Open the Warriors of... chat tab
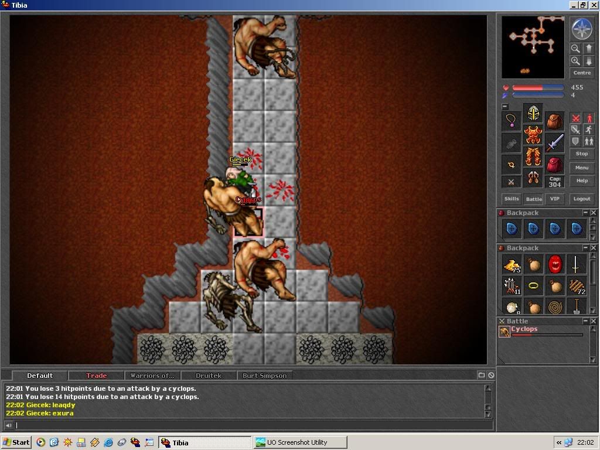Viewport: 600px width, 450px height. click(x=152, y=376)
